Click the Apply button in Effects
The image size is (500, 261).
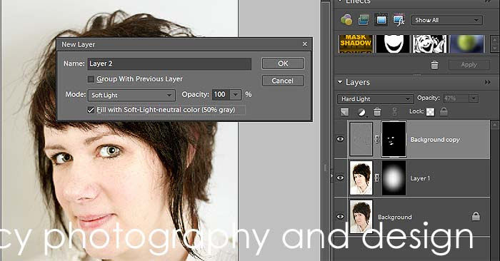click(x=469, y=65)
